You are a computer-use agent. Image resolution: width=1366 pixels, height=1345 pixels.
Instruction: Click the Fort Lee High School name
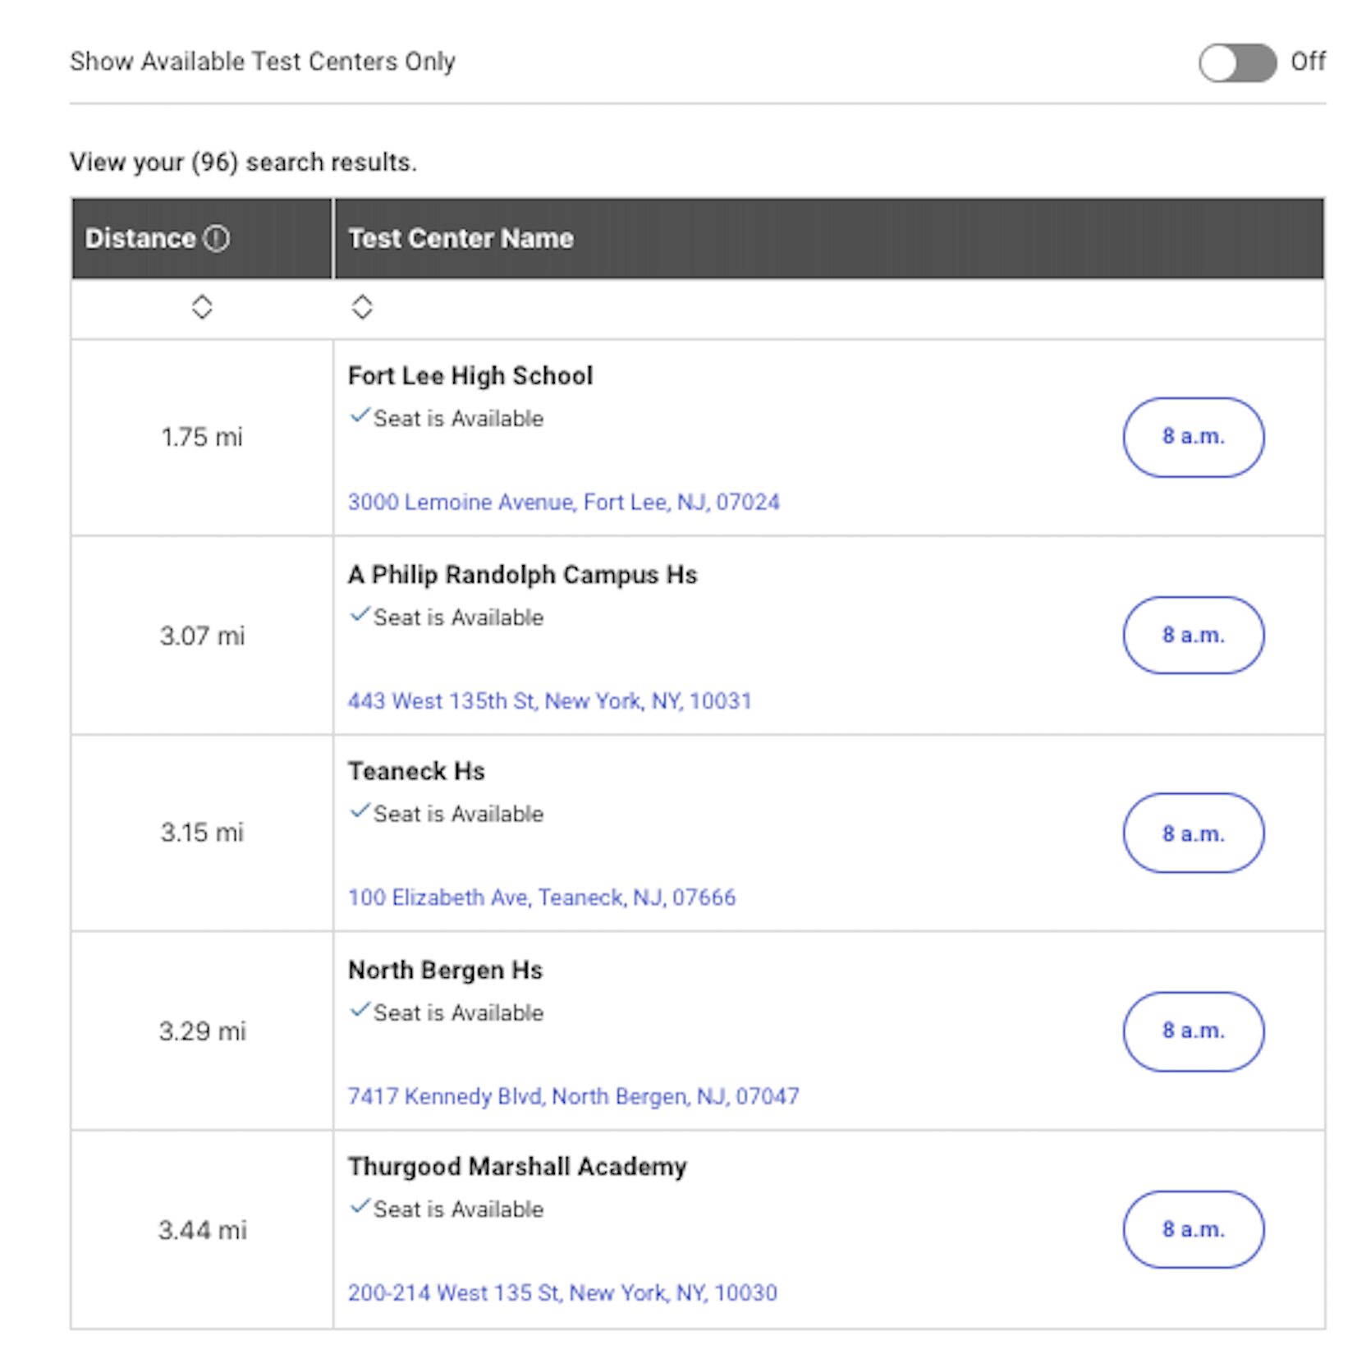point(470,376)
